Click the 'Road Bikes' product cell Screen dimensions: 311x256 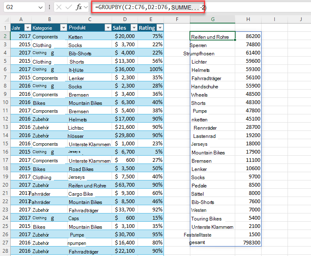90,169
